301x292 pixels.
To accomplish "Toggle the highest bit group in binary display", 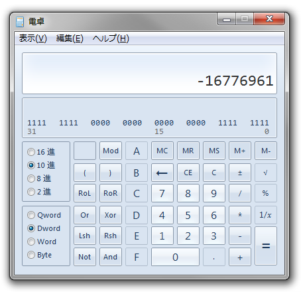I will coord(36,123).
